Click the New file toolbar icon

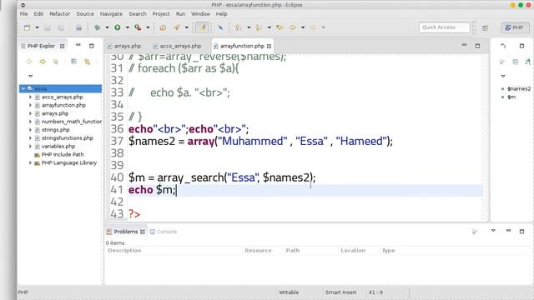[27, 27]
